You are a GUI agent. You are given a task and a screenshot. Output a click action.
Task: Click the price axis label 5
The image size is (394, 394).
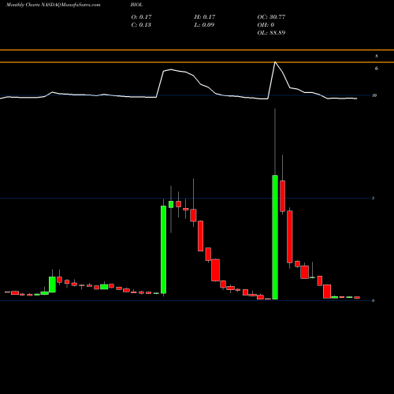point(374,198)
